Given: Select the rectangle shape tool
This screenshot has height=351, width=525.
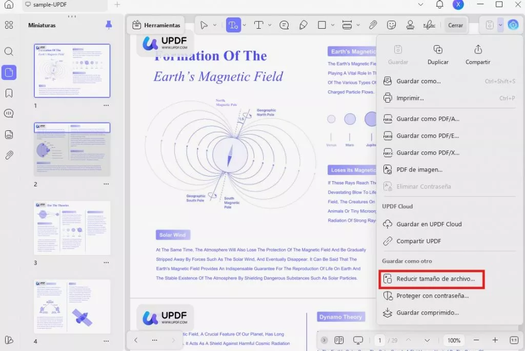Looking at the screenshot, I should point(322,25).
